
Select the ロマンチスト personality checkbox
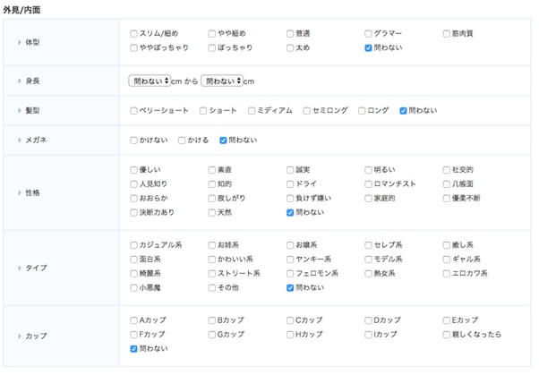(x=369, y=184)
